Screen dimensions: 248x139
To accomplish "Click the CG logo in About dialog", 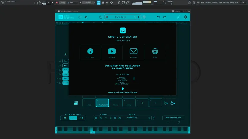I will [122, 31].
